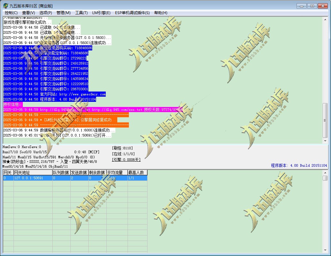Click the [在线:1/1/0] status text
This screenshot has width=331, height=256.
[x=123, y=154]
